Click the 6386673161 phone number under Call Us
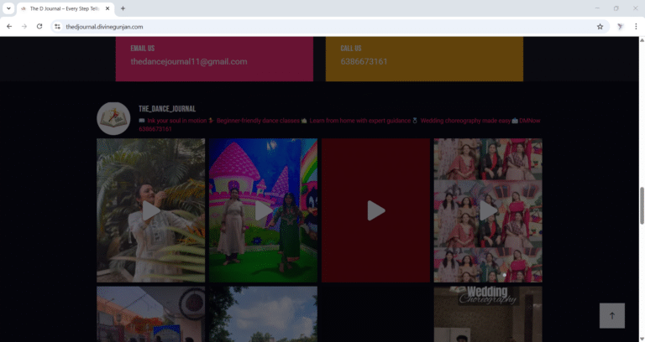Viewport: 645px width, 342px height. point(364,61)
